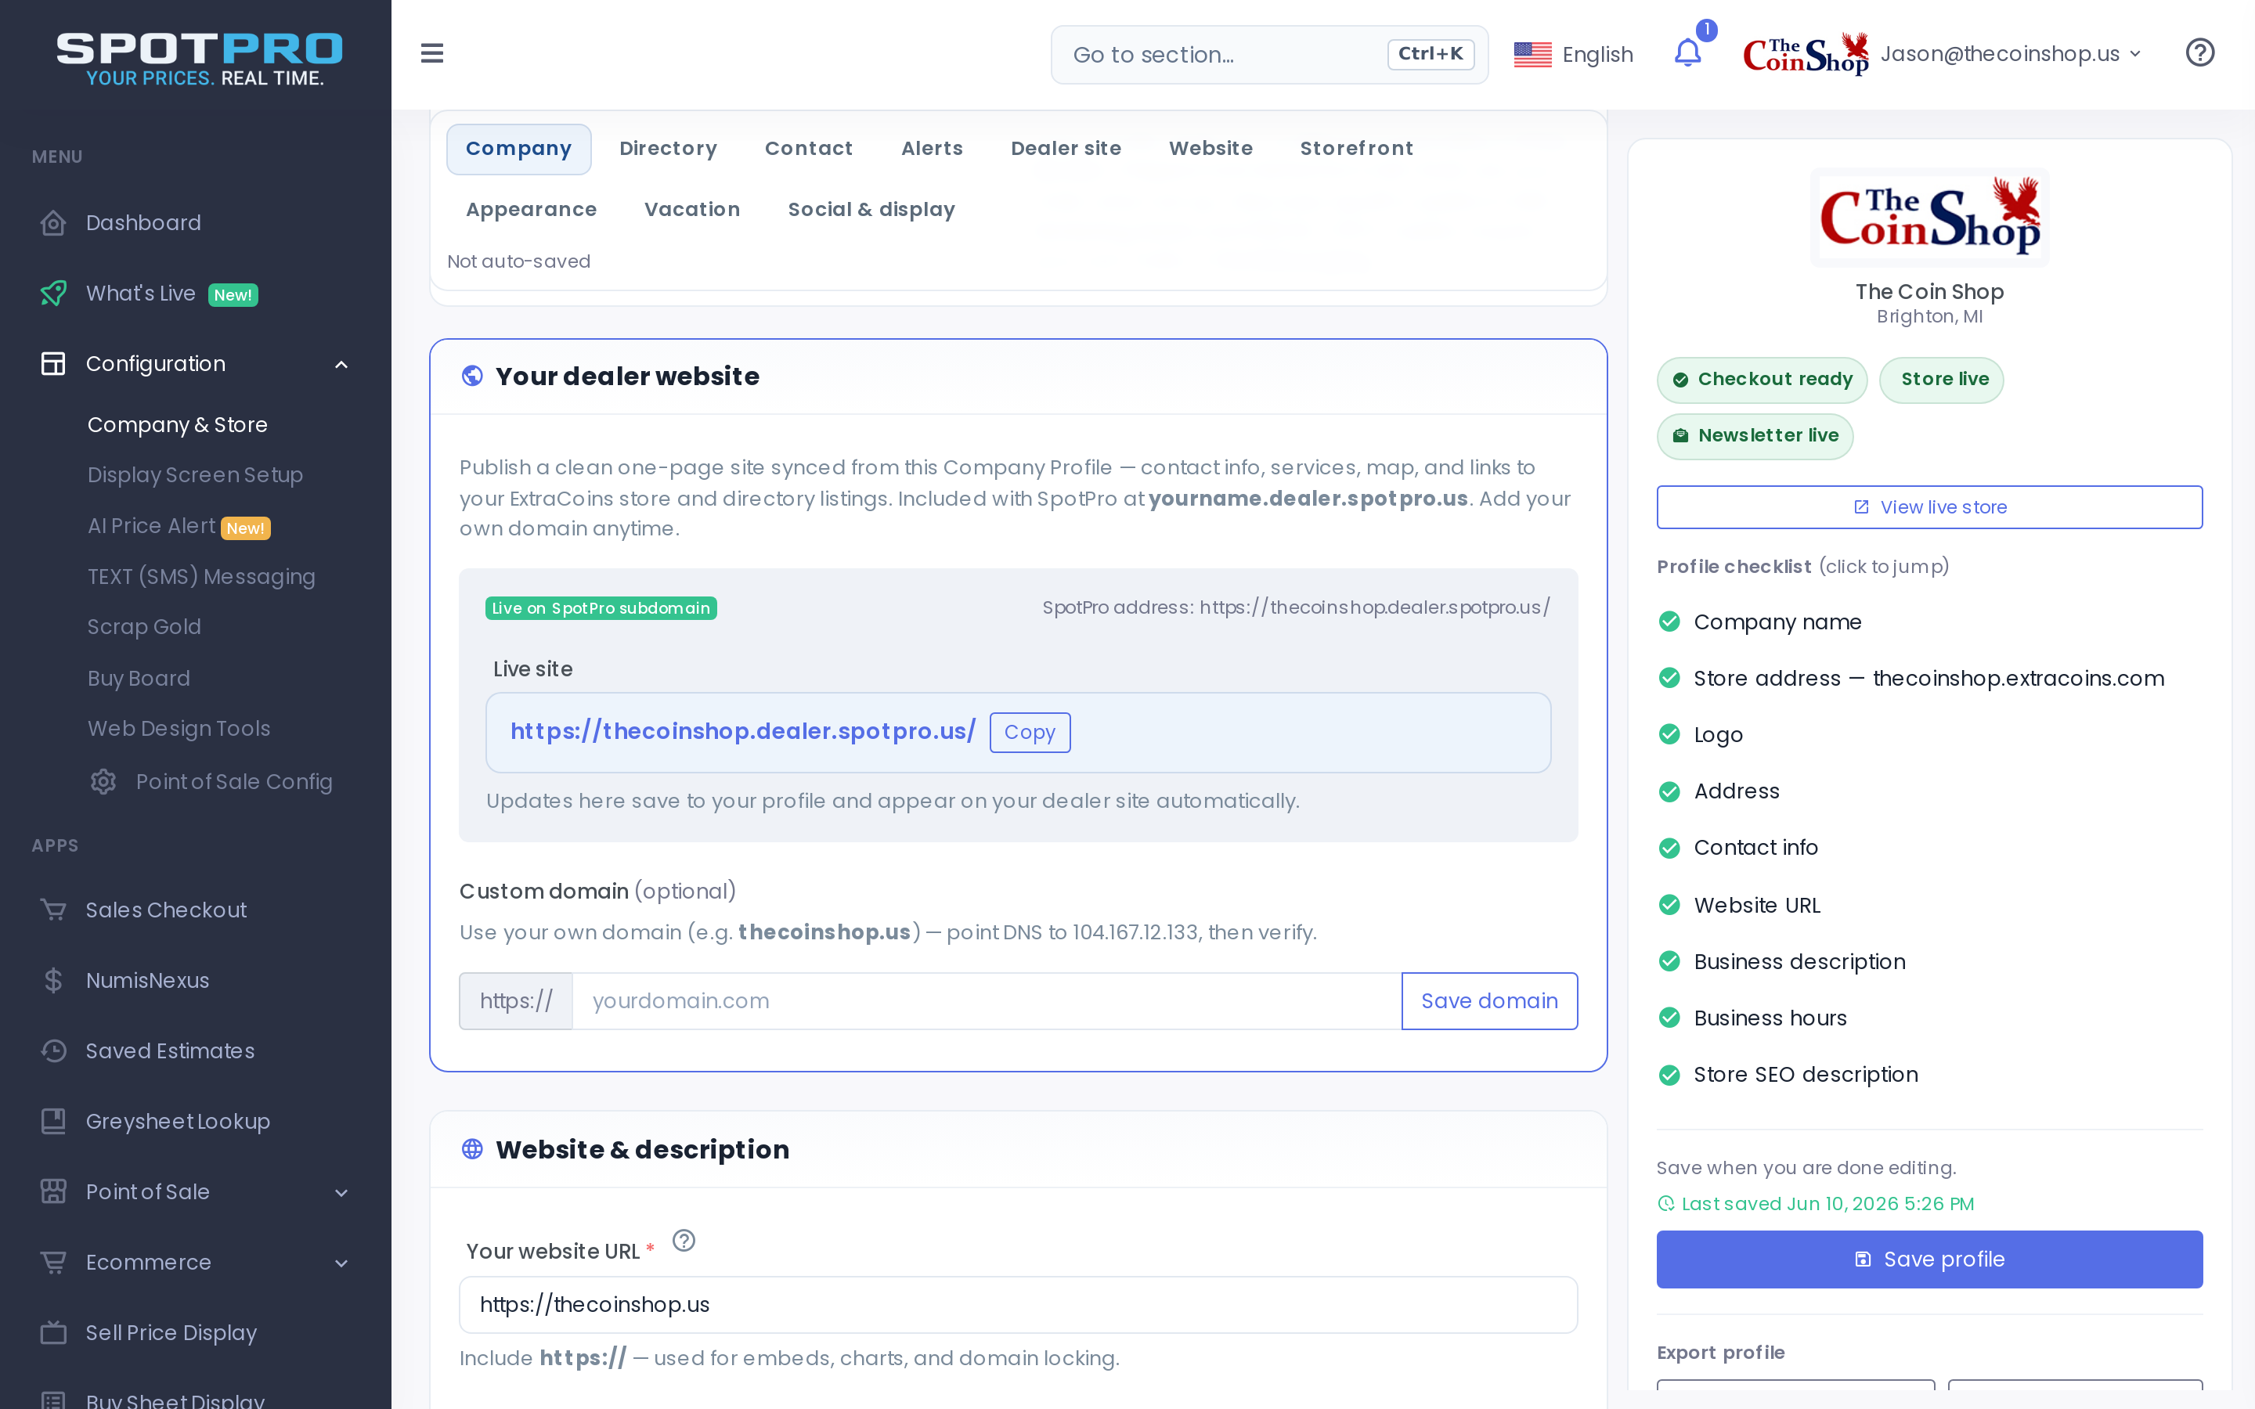Screen dimensions: 2255x1409
Task: Switch to the Website tab
Action: click(1210, 149)
